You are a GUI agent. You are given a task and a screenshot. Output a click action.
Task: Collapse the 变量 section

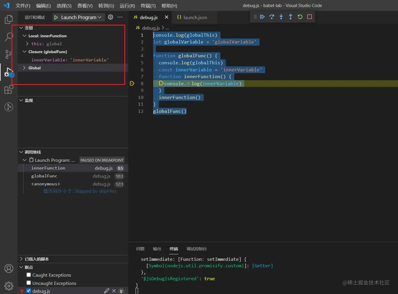(x=21, y=28)
